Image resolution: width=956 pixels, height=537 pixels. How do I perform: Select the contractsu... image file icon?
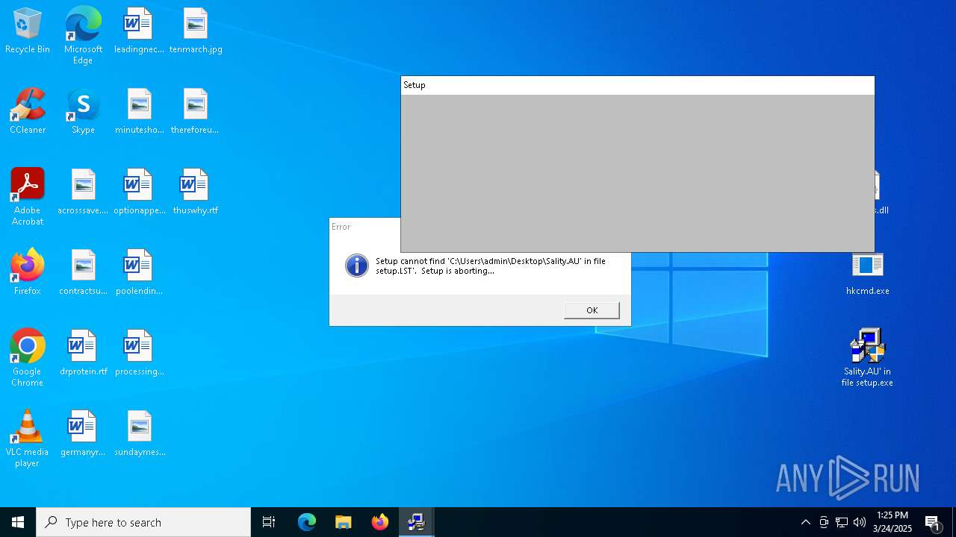pyautogui.click(x=83, y=273)
